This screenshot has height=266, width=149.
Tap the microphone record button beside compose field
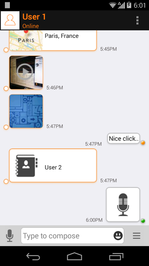tap(10, 236)
